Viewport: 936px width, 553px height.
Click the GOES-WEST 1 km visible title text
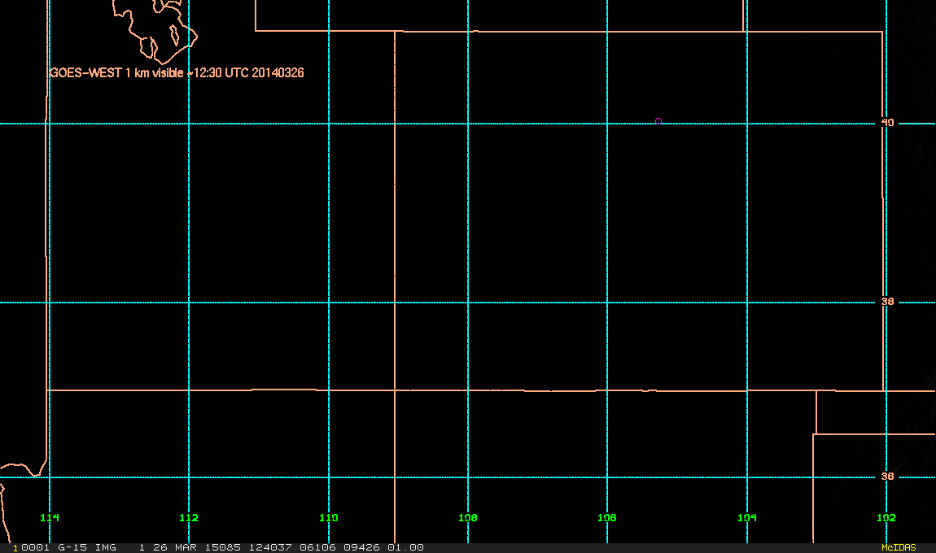pyautogui.click(x=177, y=72)
